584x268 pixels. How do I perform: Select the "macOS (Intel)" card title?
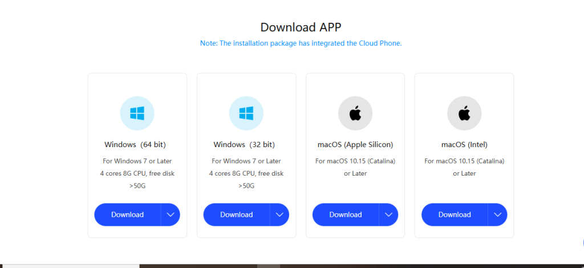464,144
